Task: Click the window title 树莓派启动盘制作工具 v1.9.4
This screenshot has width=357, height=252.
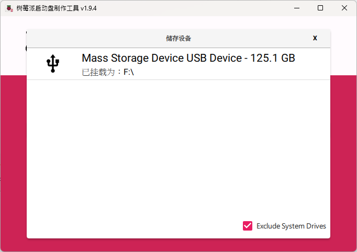Action: [x=57, y=8]
